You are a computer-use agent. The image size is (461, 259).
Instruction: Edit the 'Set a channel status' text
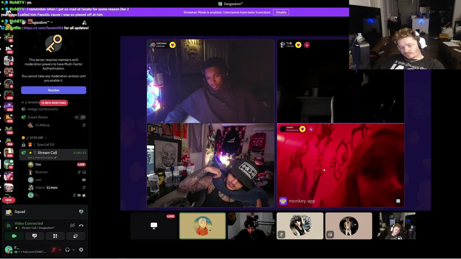coord(42,158)
